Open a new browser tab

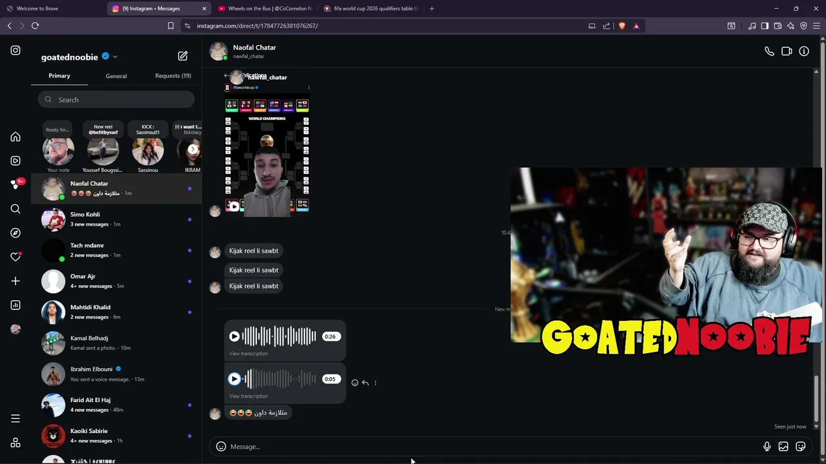432,8
